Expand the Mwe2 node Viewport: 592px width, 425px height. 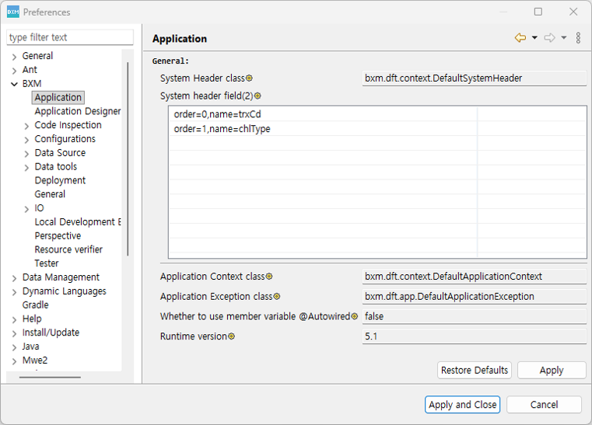(x=14, y=361)
